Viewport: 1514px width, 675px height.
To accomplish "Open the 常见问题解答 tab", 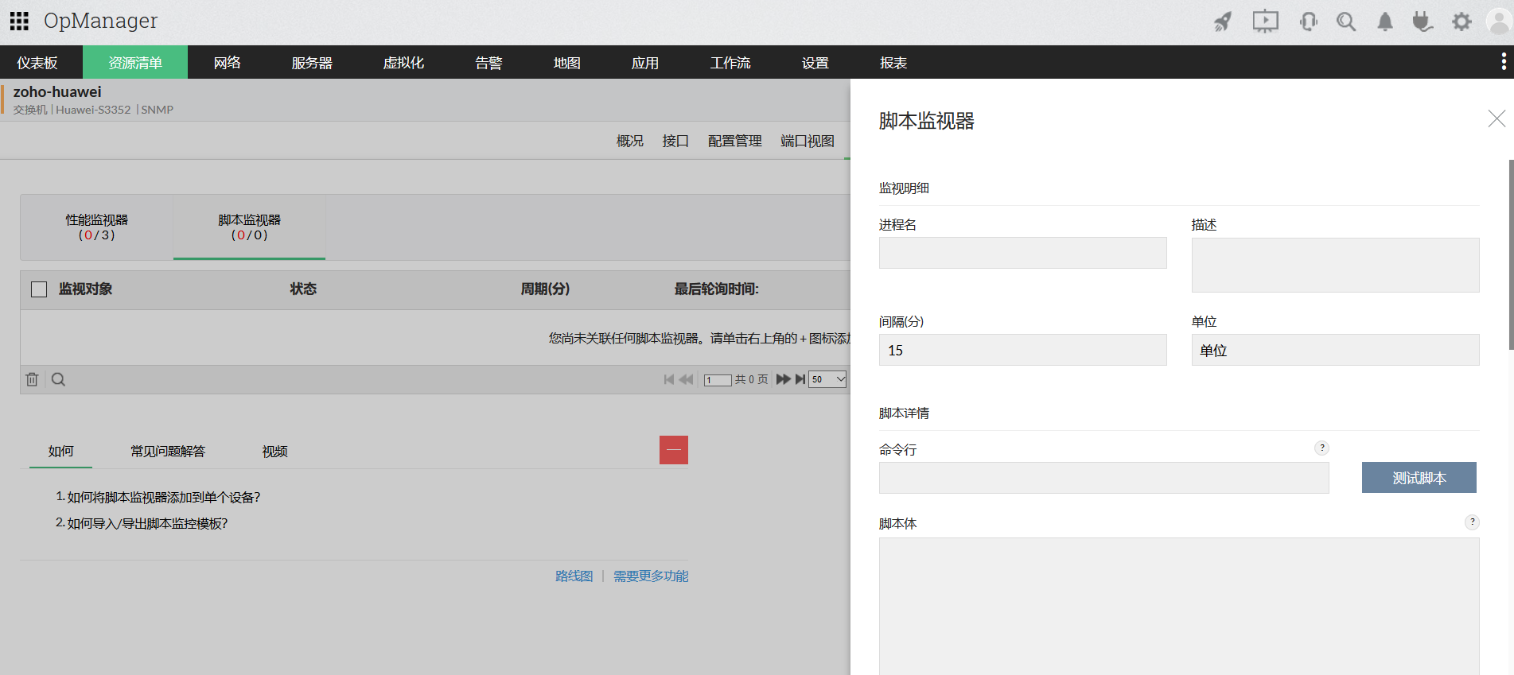I will 168,451.
